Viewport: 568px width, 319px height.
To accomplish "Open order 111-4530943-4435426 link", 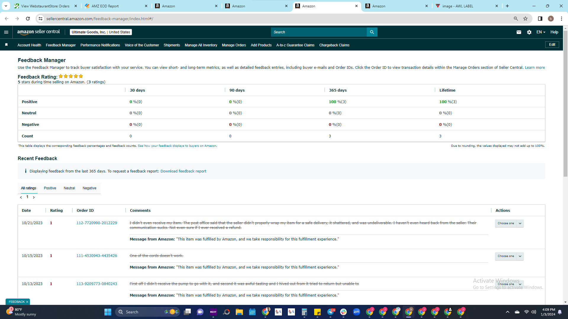I will pos(97,256).
